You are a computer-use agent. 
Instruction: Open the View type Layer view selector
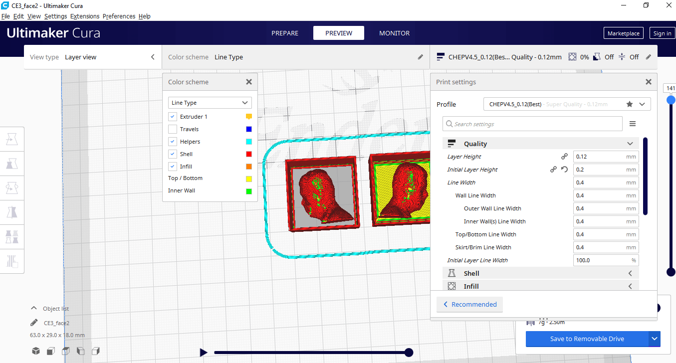(93, 57)
